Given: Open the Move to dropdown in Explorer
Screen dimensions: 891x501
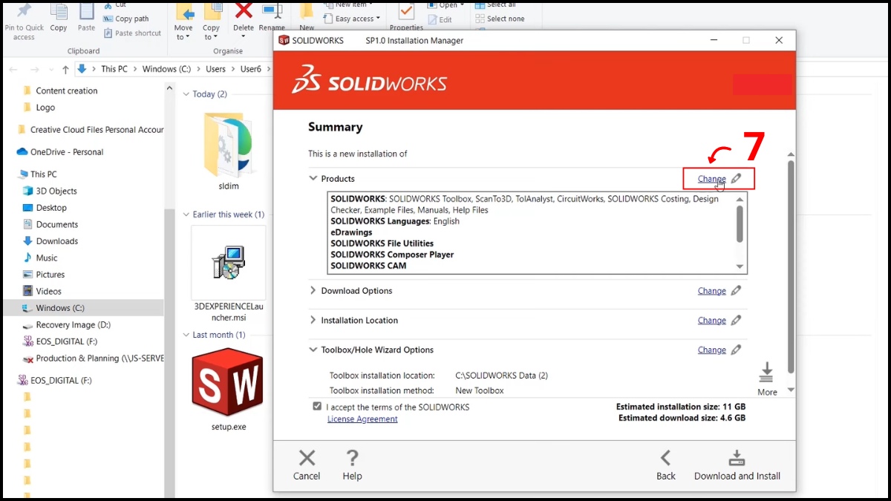Looking at the screenshot, I should [x=183, y=33].
